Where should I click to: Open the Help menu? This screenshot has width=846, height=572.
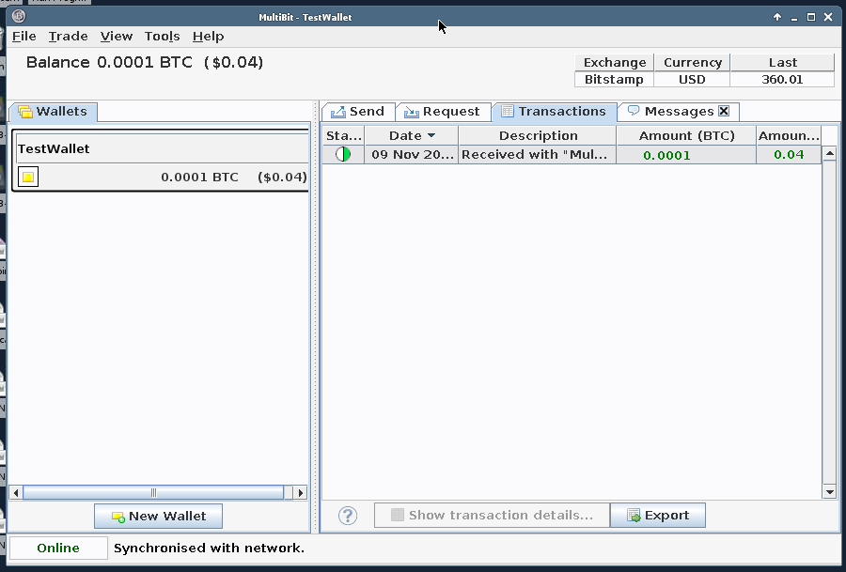click(209, 36)
